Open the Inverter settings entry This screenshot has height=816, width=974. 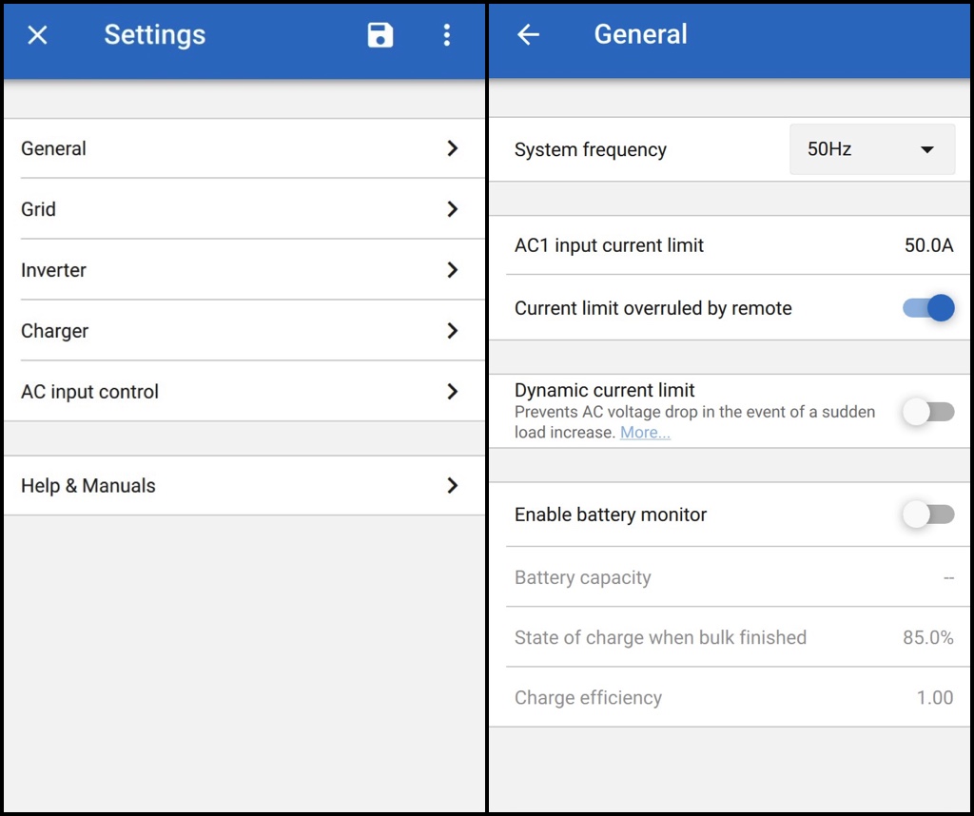coord(54,270)
